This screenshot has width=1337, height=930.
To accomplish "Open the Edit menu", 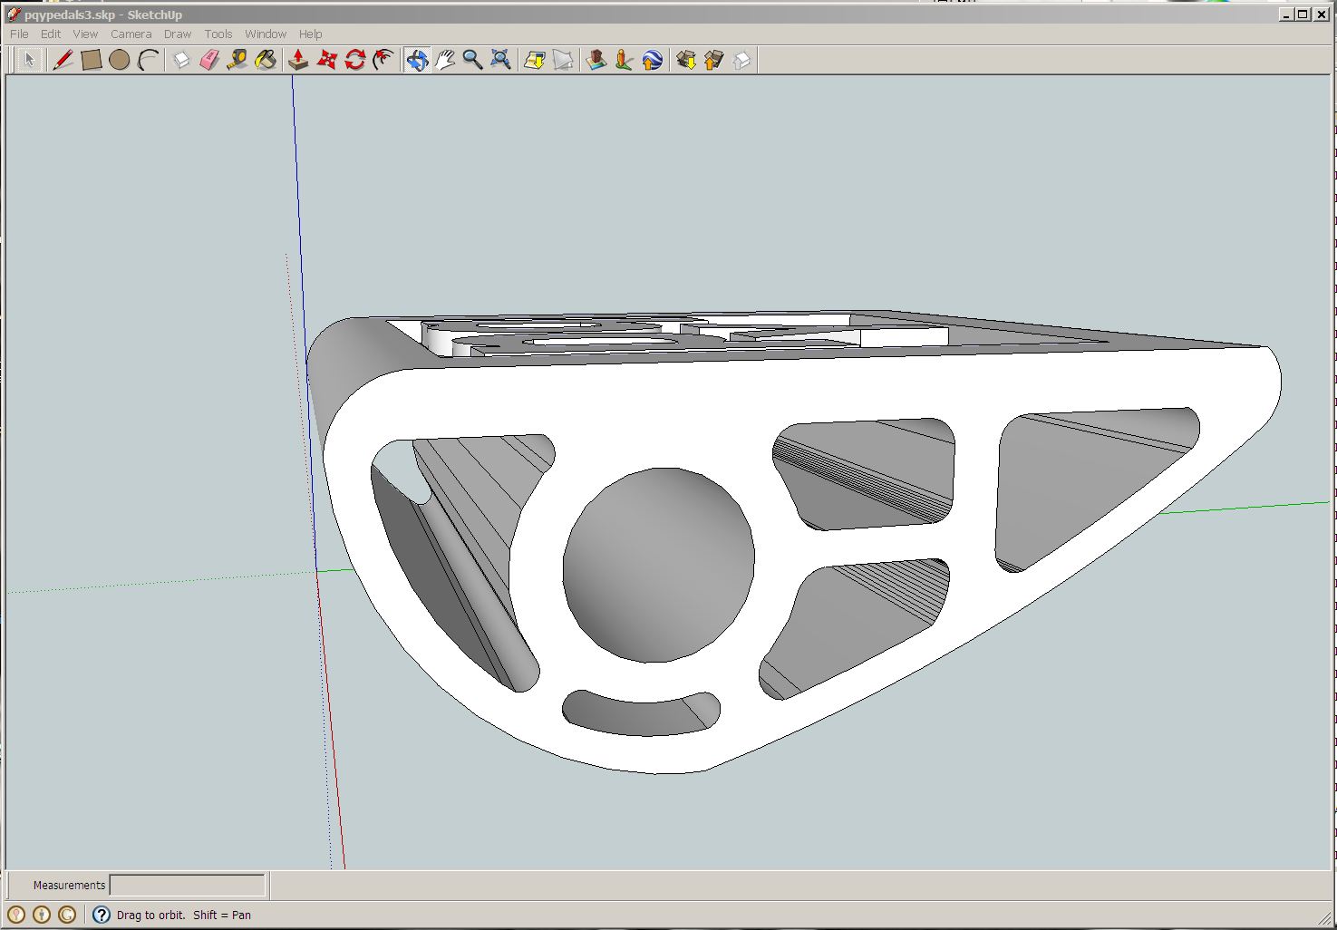I will tap(51, 34).
